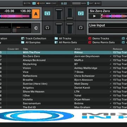Click artist name Jorn van Deynhoven
This screenshot has height=127, width=127.
[x=87, y=56]
